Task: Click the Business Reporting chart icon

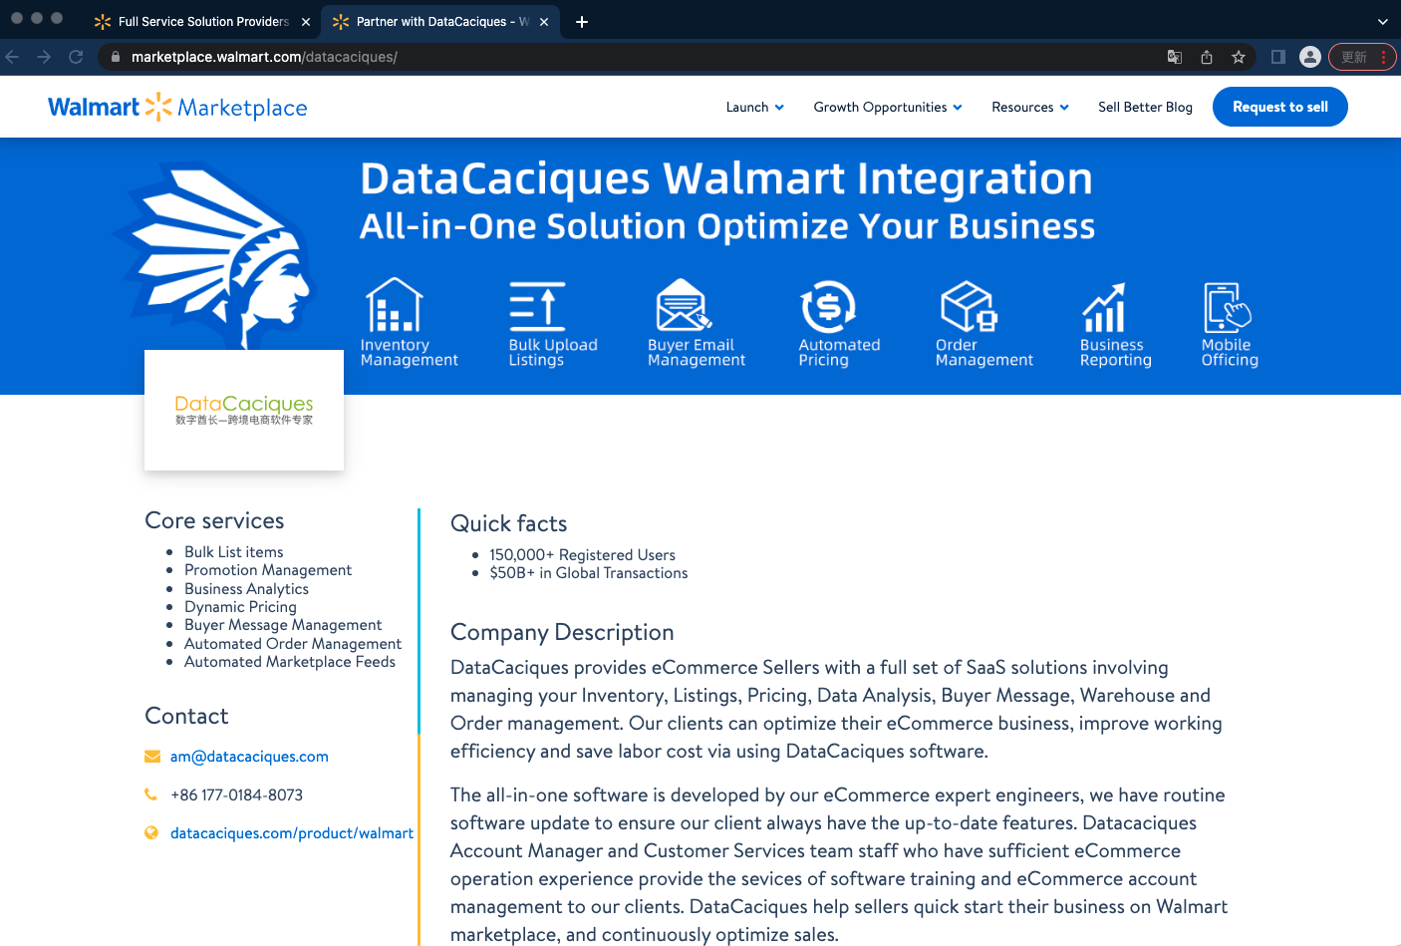Action: (1104, 307)
